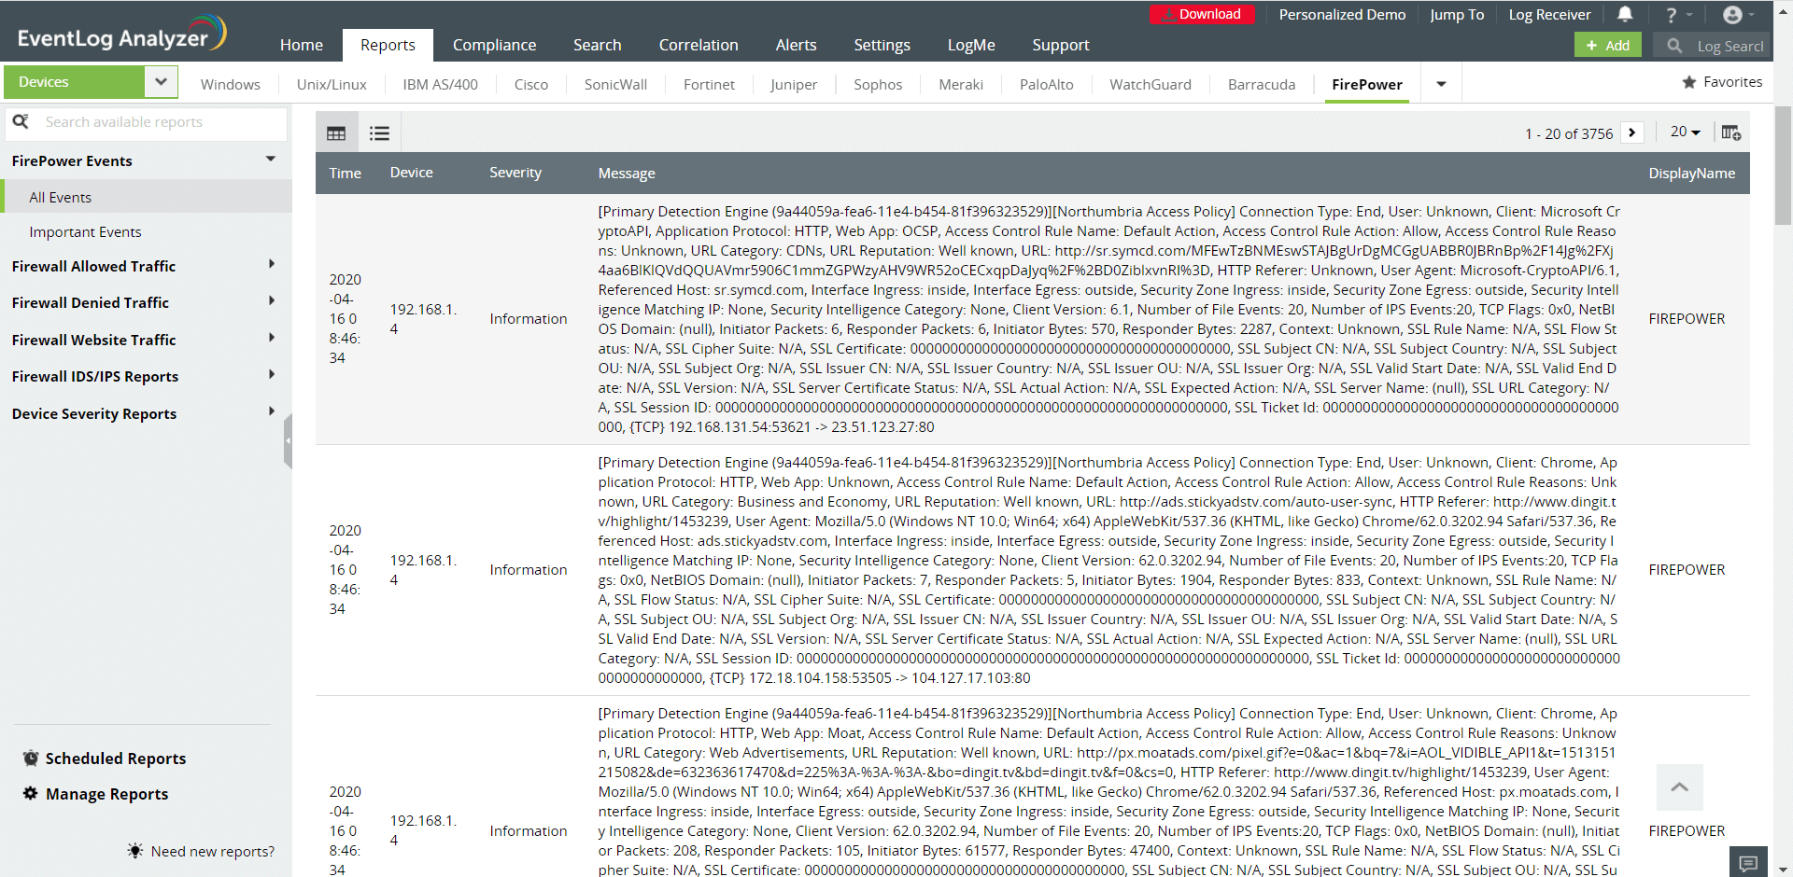Open more device types dropdown
Image resolution: width=1793 pixels, height=877 pixels.
(x=1441, y=84)
